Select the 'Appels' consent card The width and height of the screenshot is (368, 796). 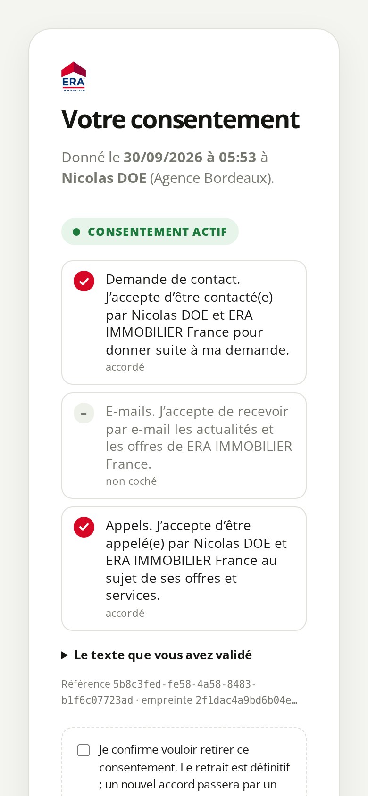(184, 569)
